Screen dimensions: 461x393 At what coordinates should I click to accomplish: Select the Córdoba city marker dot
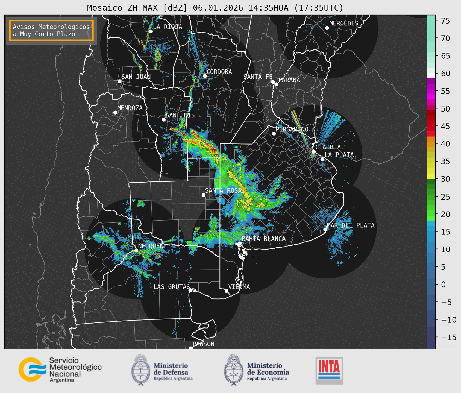click(205, 76)
